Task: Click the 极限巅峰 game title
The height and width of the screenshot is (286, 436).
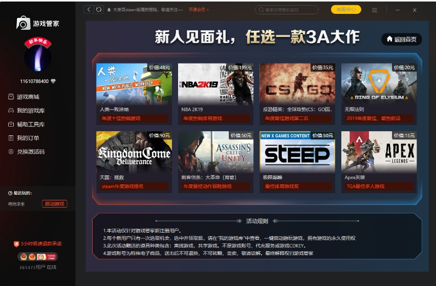Action: point(272,177)
